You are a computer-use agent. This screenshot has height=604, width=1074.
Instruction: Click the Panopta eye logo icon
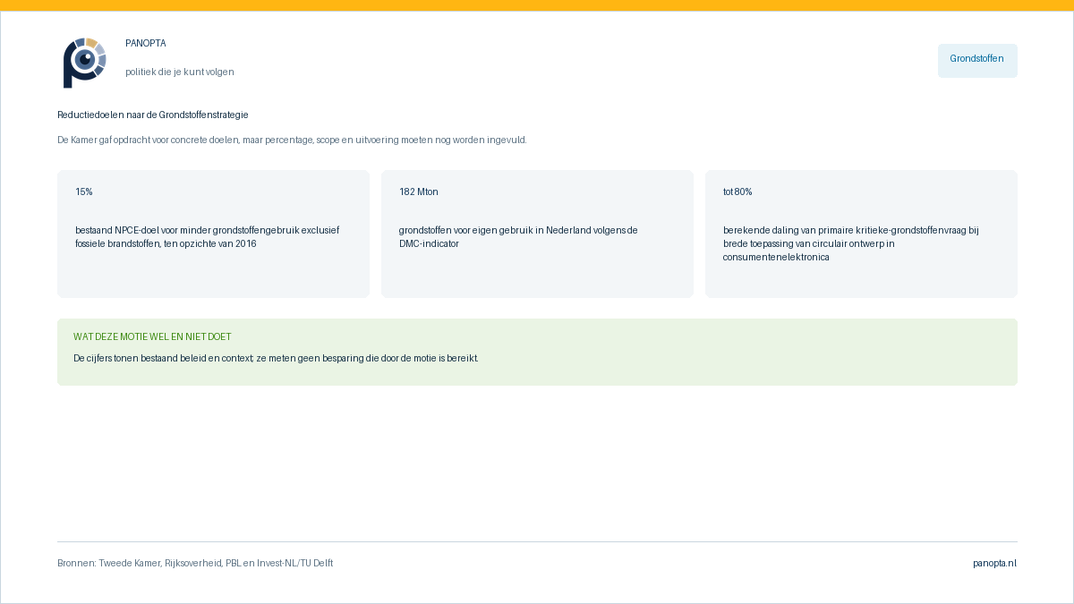[x=85, y=63]
